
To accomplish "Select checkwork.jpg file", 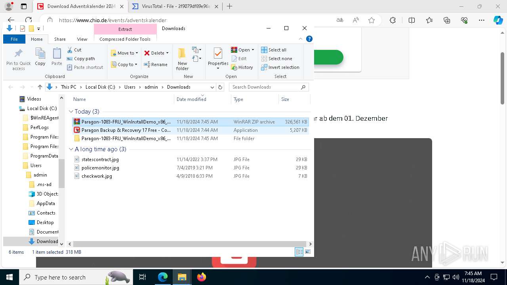I will [191, 176].
